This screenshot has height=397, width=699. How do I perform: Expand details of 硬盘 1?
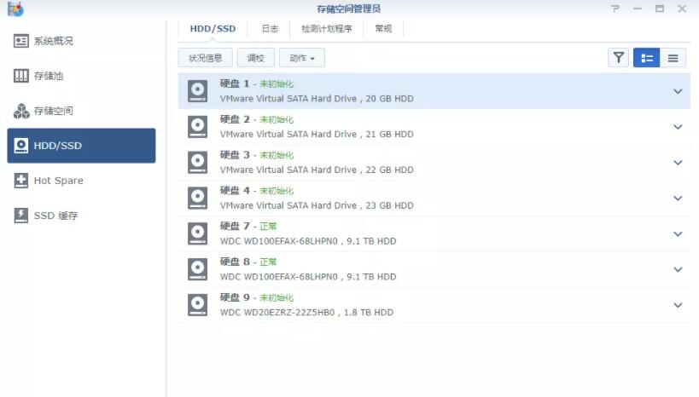point(678,91)
